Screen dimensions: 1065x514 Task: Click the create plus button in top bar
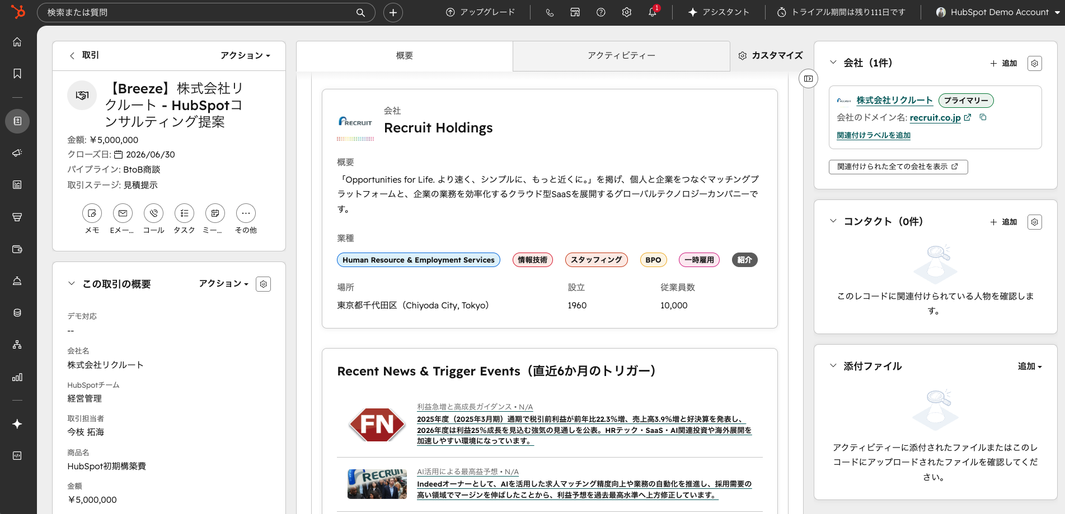point(393,12)
